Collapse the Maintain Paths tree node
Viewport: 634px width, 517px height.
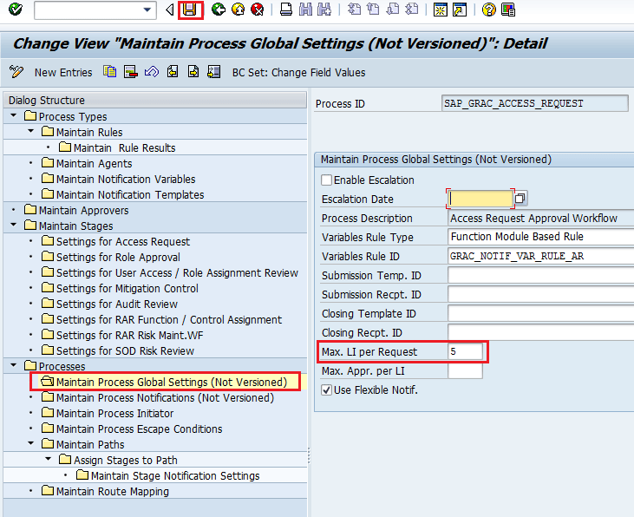coord(32,445)
